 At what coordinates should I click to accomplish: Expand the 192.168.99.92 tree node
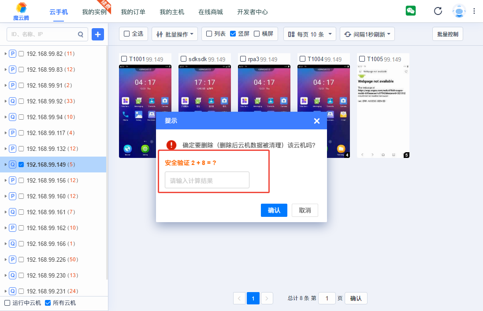click(6, 101)
